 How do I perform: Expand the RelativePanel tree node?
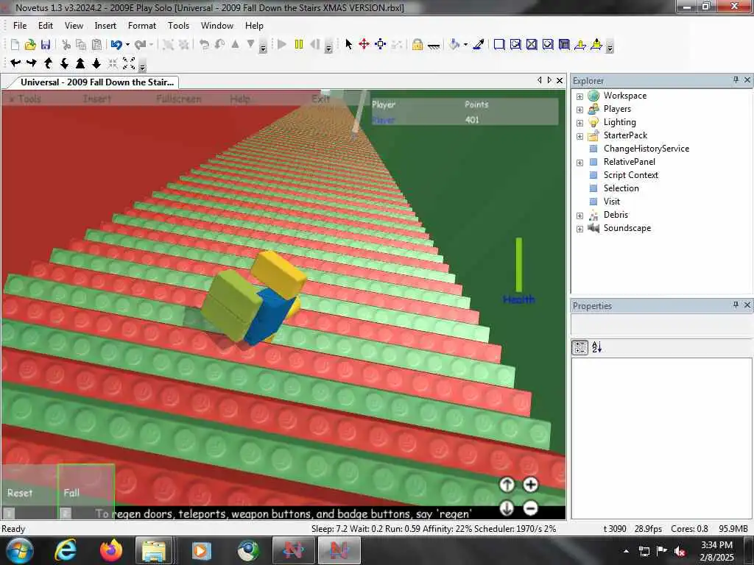coord(580,163)
